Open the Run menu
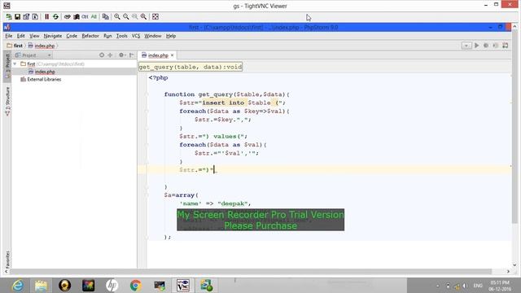The height and width of the screenshot is (293, 521). [x=107, y=36]
